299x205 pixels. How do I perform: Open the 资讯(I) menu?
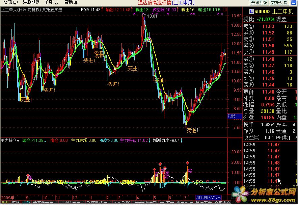(11, 2)
